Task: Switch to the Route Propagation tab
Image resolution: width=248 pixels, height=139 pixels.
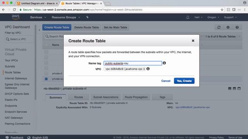Action: click(x=136, y=97)
